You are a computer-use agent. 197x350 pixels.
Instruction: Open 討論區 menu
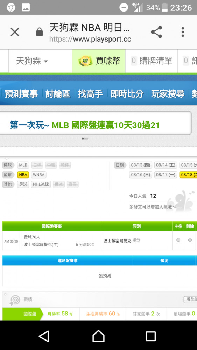tap(58, 94)
